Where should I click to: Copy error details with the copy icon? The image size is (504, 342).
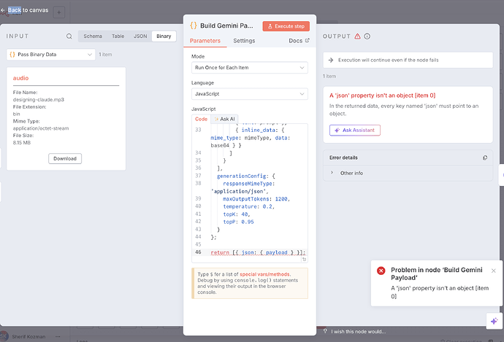pos(485,158)
